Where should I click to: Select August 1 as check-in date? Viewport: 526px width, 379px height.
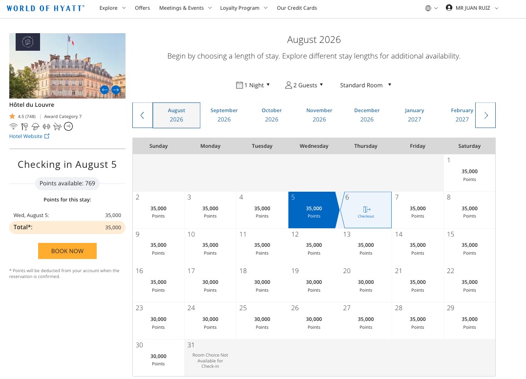pyautogui.click(x=469, y=173)
